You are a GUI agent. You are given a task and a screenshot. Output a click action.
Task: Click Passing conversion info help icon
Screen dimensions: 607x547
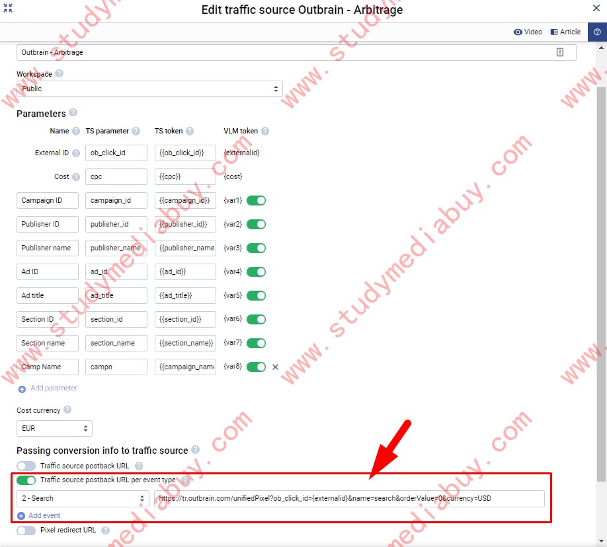(196, 449)
